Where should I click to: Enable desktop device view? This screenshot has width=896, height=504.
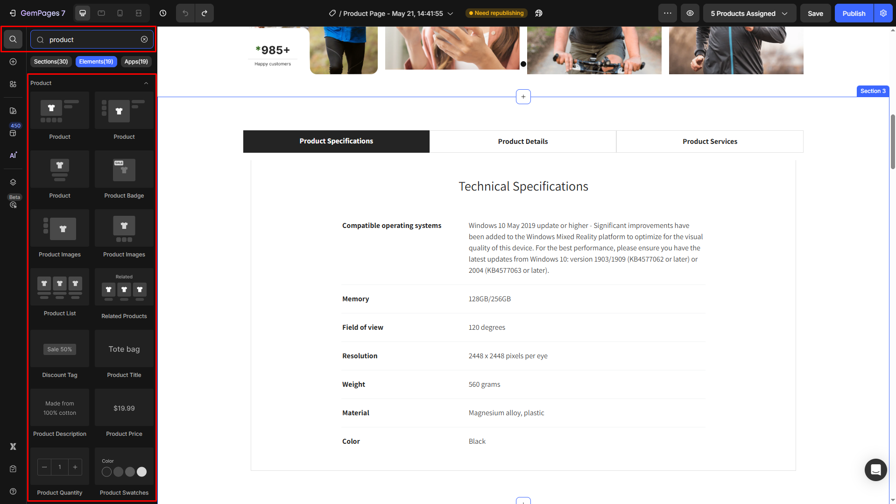[x=82, y=13]
